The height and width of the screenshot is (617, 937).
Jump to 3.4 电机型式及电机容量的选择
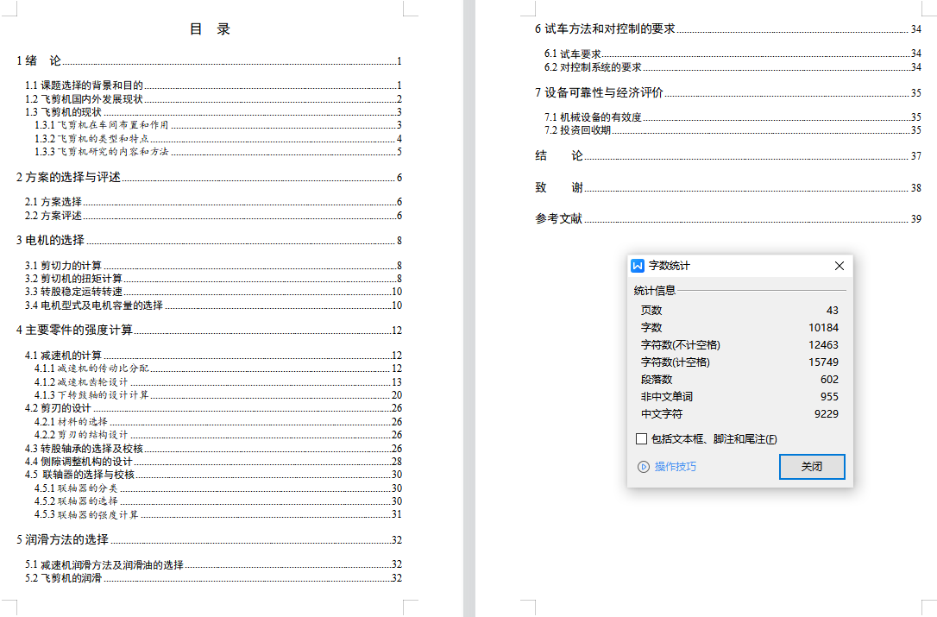(x=93, y=305)
